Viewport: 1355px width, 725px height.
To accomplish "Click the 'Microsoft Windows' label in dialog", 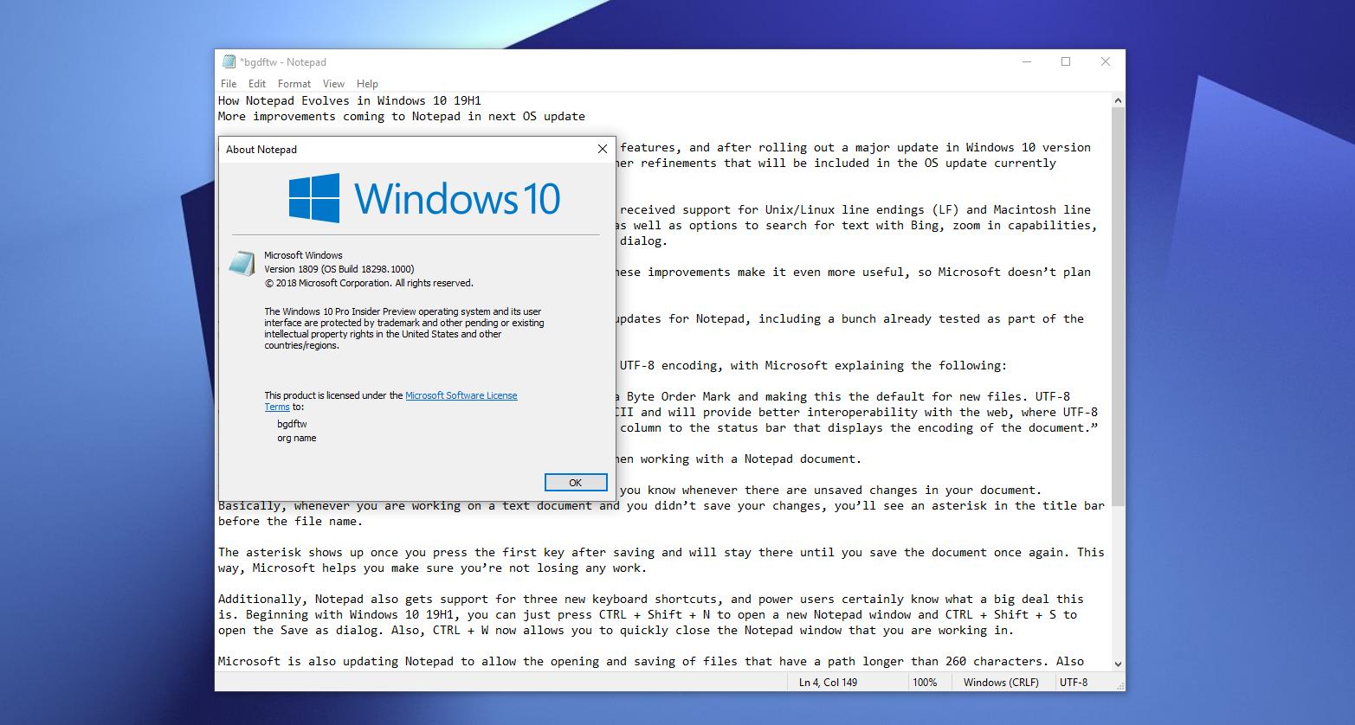I will tap(303, 255).
